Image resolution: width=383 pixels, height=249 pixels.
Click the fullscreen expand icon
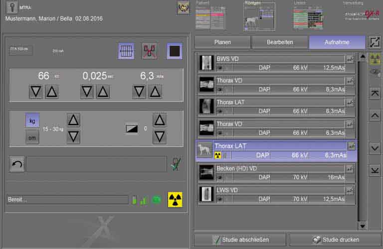pyautogui.click(x=375, y=42)
